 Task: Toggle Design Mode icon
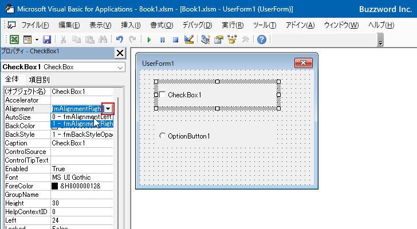pyautogui.click(x=189, y=40)
